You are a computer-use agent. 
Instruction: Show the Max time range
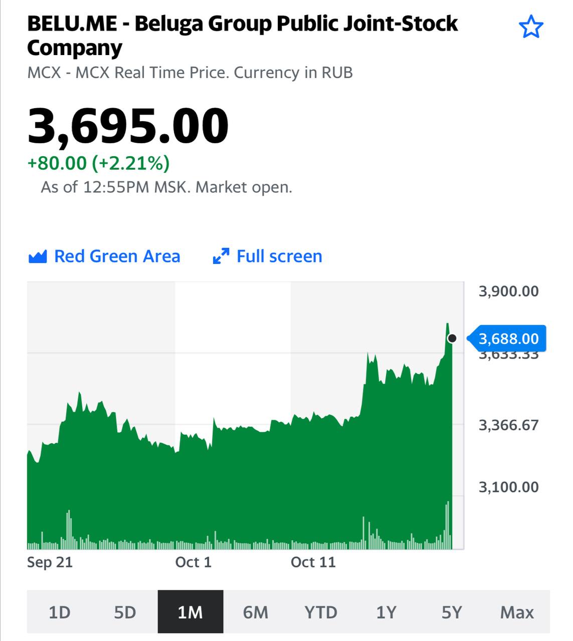tap(517, 612)
